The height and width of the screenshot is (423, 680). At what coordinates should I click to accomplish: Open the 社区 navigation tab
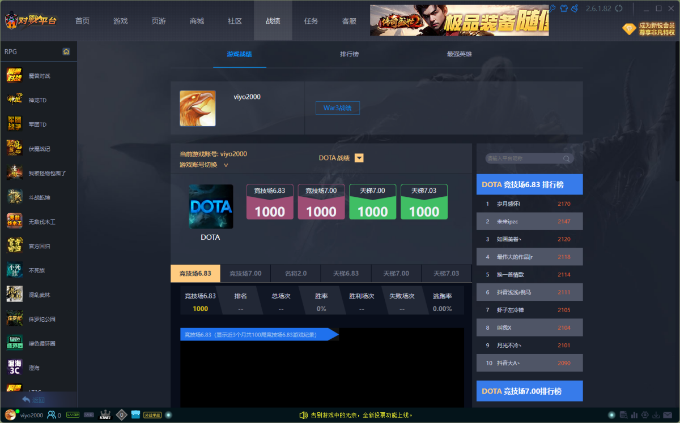pos(235,21)
